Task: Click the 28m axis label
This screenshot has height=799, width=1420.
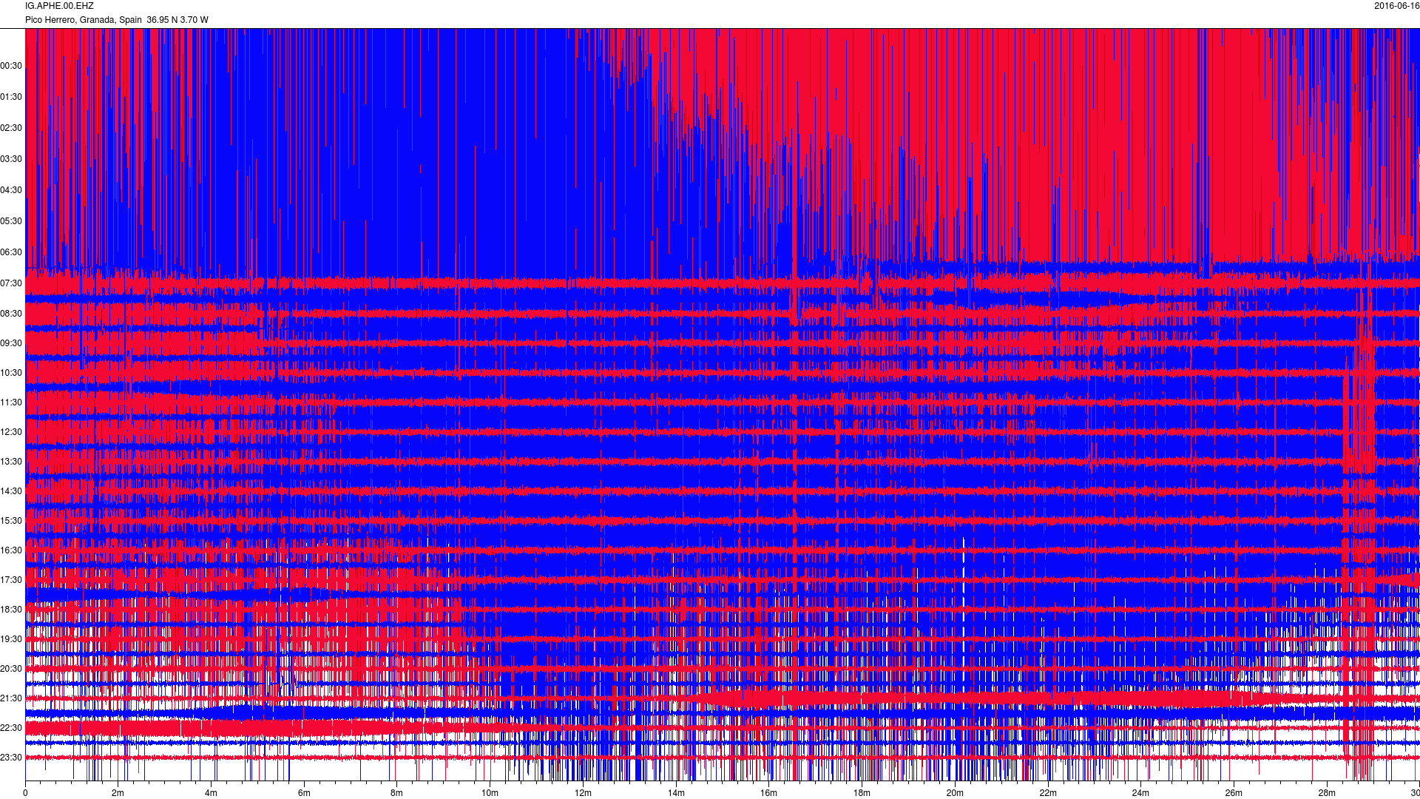Action: [x=1327, y=793]
